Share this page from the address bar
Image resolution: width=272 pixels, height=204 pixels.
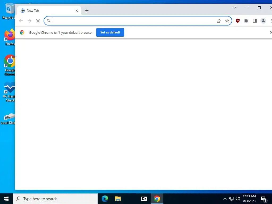pyautogui.click(x=219, y=21)
